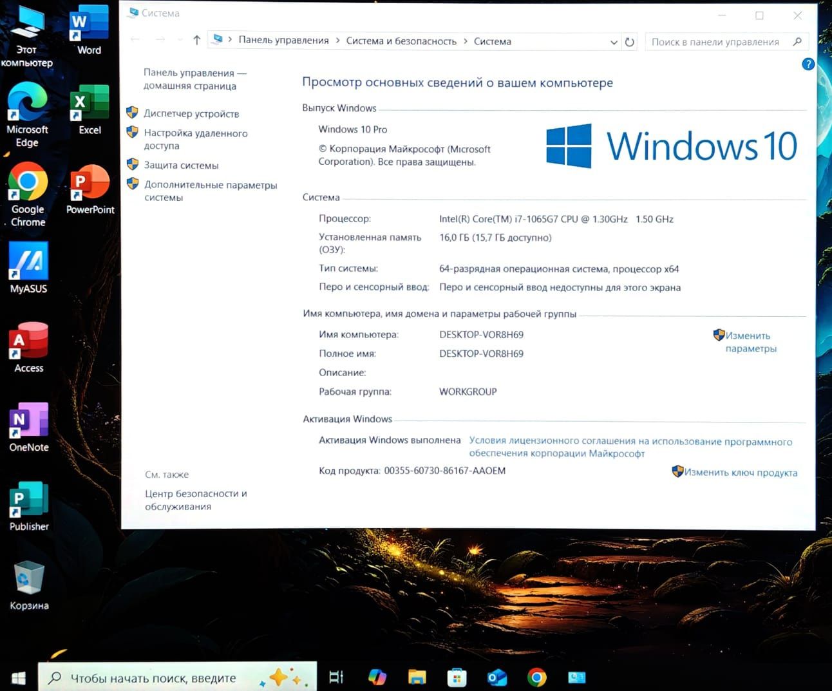Click the taskbar search box
This screenshot has height=691, width=832.
click(x=178, y=677)
